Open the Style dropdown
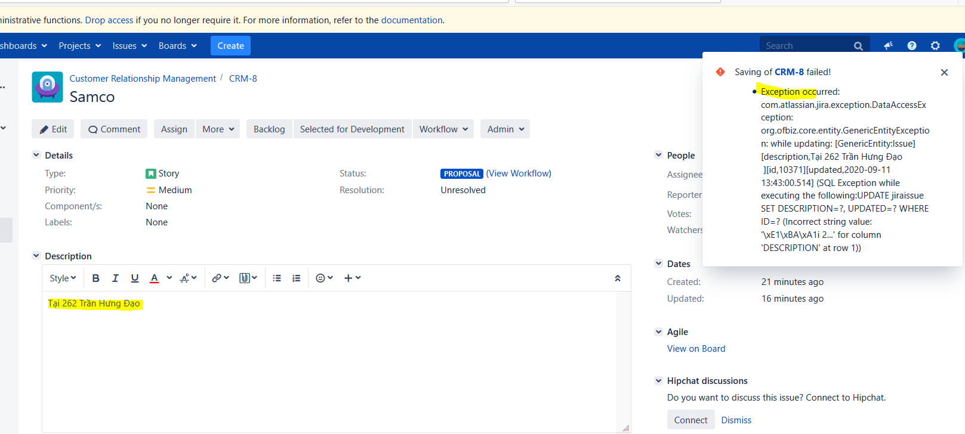The width and height of the screenshot is (965, 434). [63, 278]
